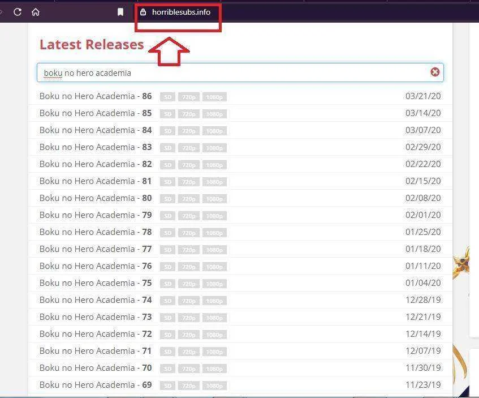The width and height of the screenshot is (479, 398).
Task: Select SD for episode 83
Action: (167, 148)
